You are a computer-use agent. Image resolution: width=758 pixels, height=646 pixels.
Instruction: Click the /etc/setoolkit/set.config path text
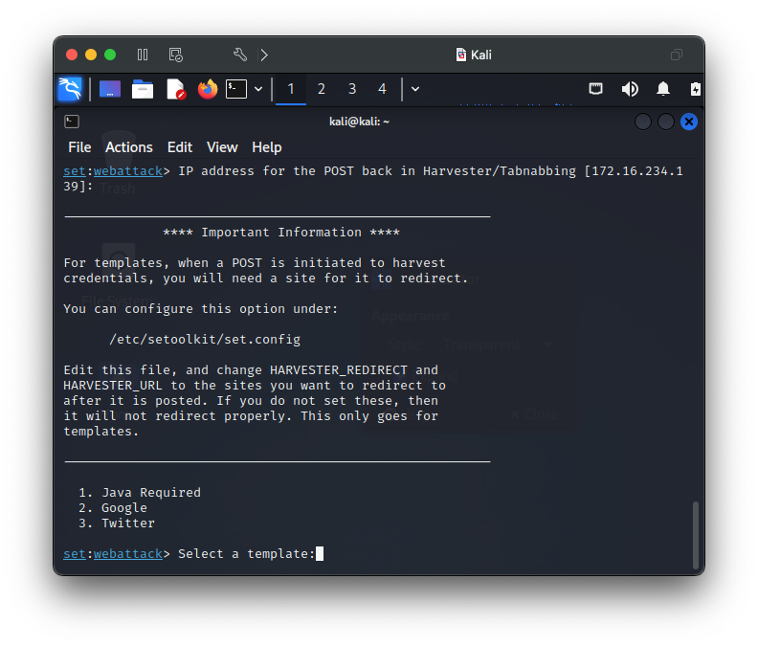205,340
